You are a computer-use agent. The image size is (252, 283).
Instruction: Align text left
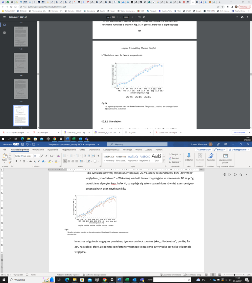(x=65, y=161)
